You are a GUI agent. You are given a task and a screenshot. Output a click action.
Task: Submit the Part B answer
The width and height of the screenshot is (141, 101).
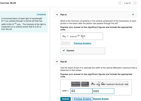[65, 99]
